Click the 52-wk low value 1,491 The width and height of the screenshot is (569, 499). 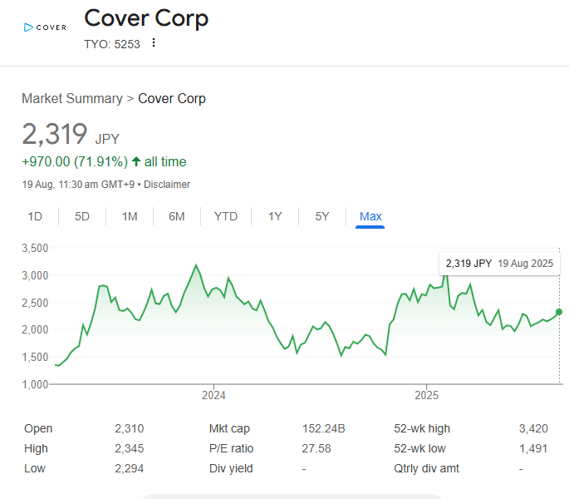pos(533,448)
